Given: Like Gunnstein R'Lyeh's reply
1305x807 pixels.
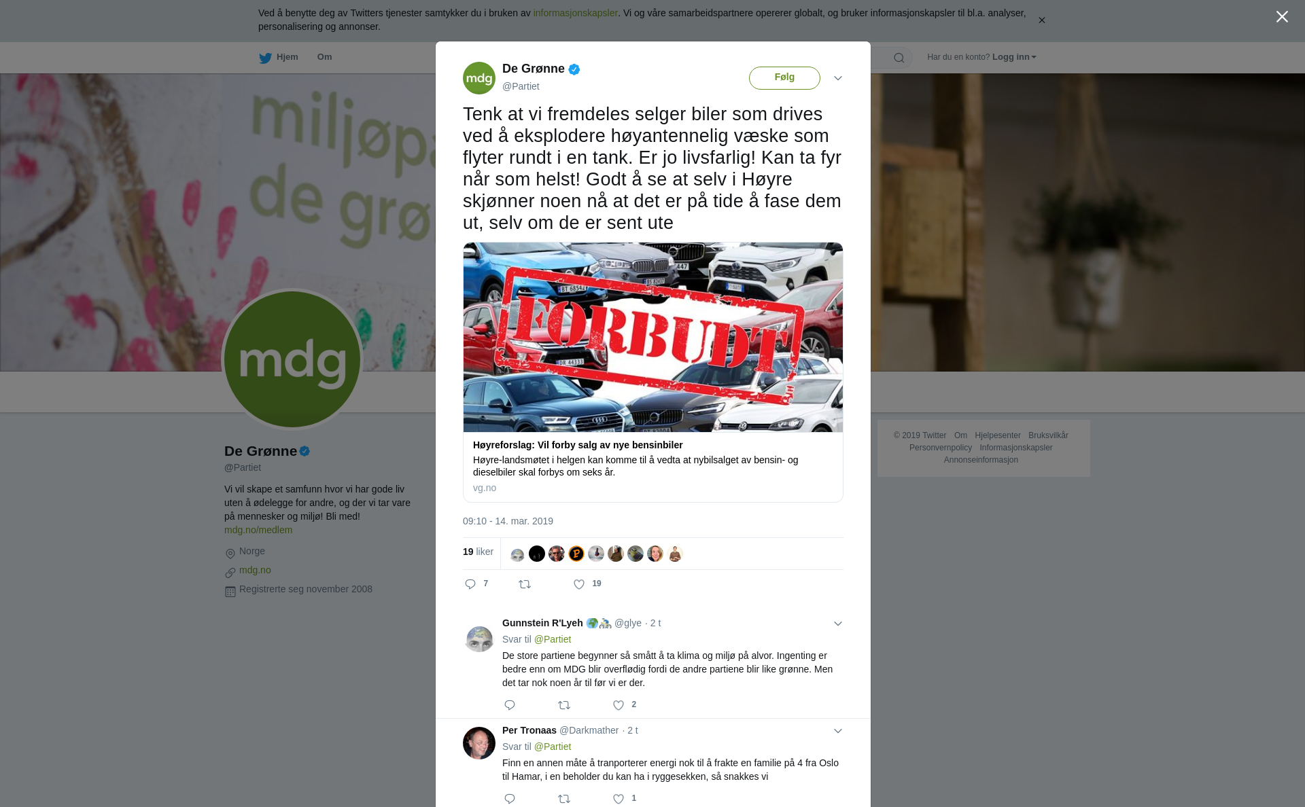Looking at the screenshot, I should 619,705.
